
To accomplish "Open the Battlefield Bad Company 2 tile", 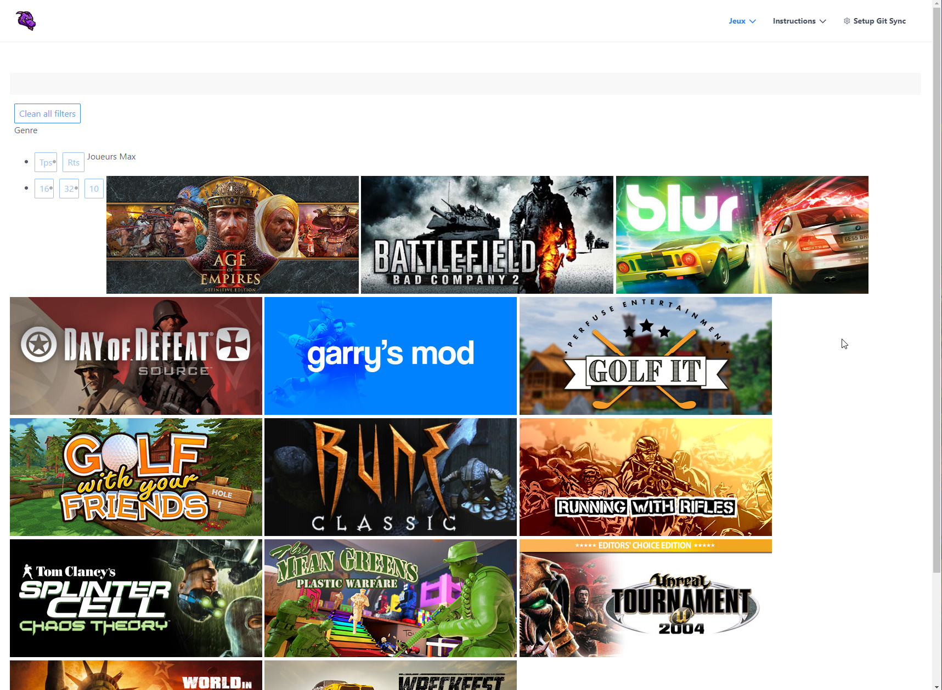I will pyautogui.click(x=487, y=235).
